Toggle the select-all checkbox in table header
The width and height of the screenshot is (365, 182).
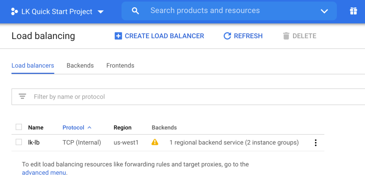[x=19, y=127]
